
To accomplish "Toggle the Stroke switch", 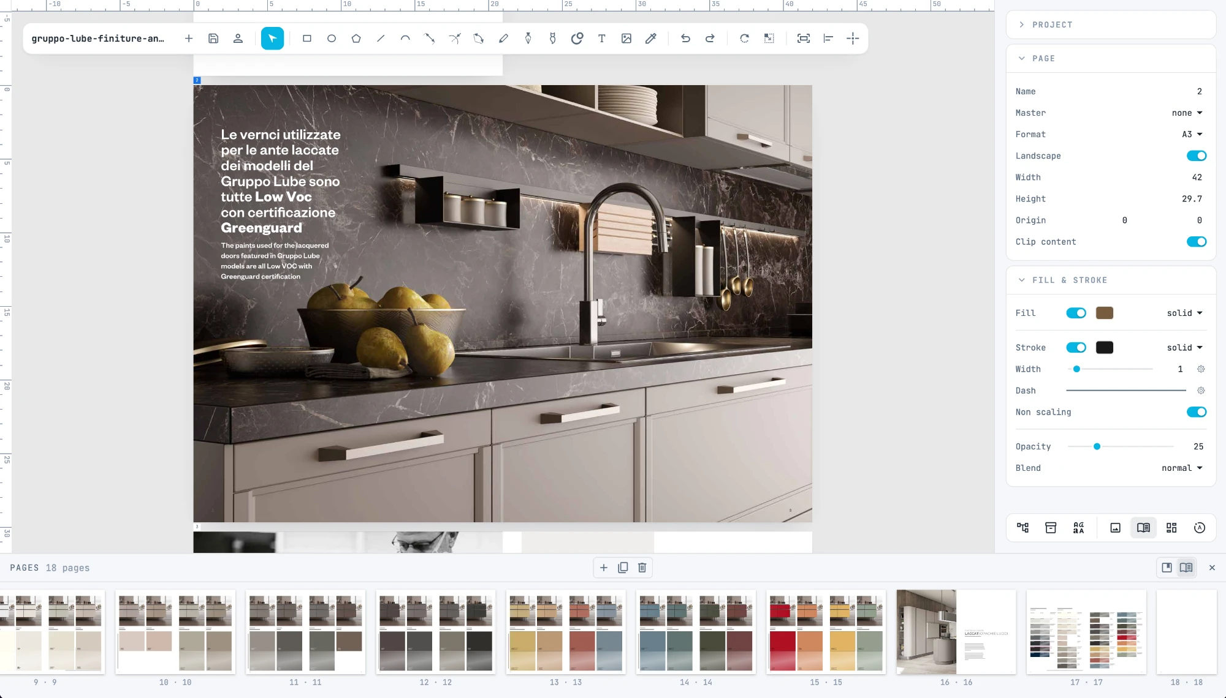I will (x=1076, y=348).
